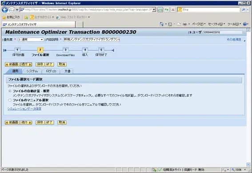Click the ページが表示されました status text
252x173 pixels.
(x=15, y=169)
